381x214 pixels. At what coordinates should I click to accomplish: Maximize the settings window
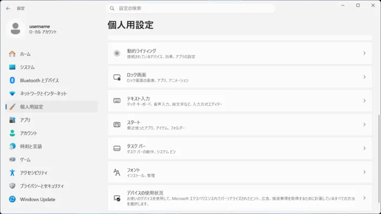tap(358, 5)
